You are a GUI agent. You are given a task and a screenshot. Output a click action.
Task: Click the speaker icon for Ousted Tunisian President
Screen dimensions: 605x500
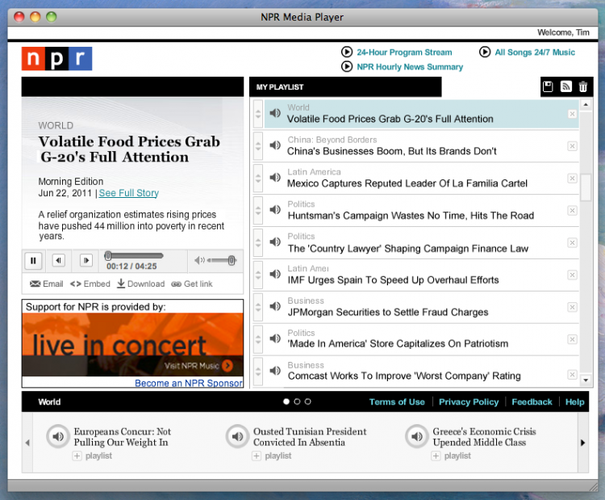pyautogui.click(x=236, y=437)
